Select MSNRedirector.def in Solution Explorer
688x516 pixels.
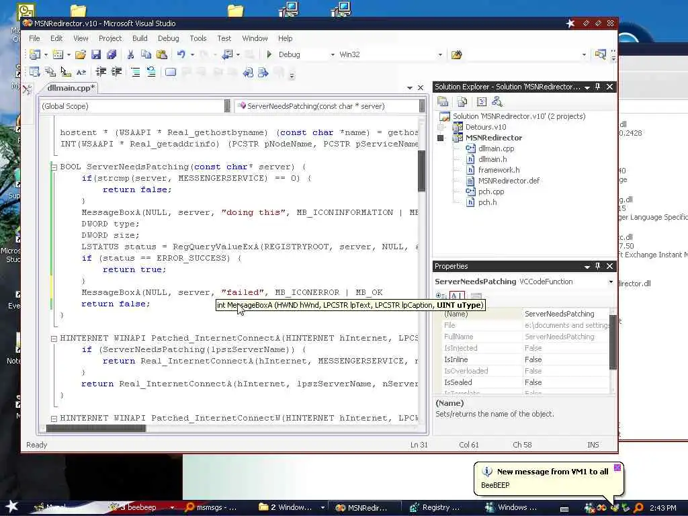click(x=509, y=181)
